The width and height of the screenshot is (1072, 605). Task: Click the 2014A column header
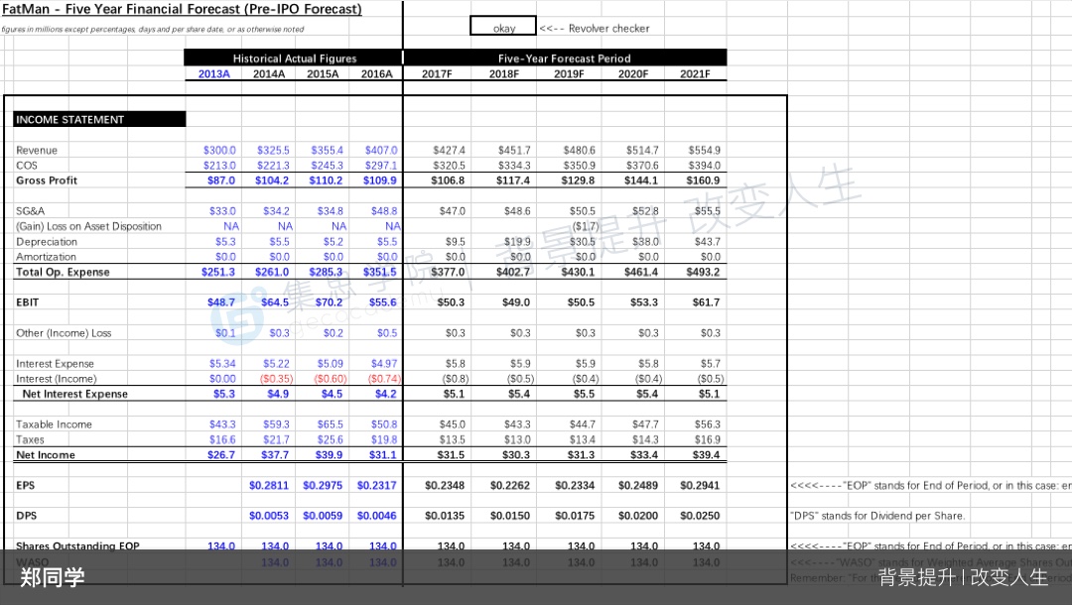(x=269, y=73)
